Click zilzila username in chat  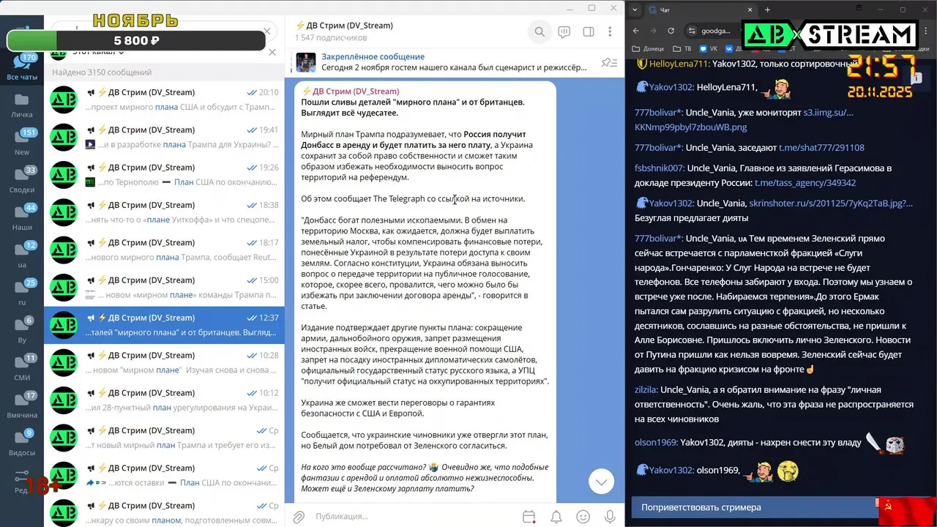pyautogui.click(x=646, y=390)
